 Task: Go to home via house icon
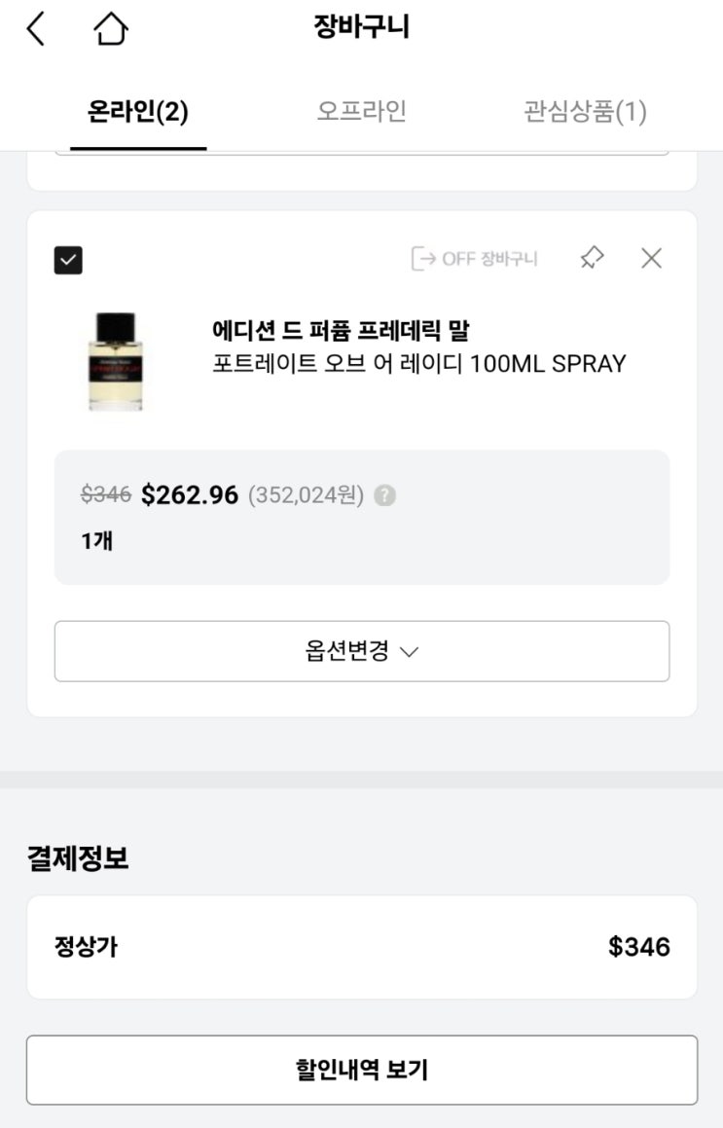[x=110, y=29]
